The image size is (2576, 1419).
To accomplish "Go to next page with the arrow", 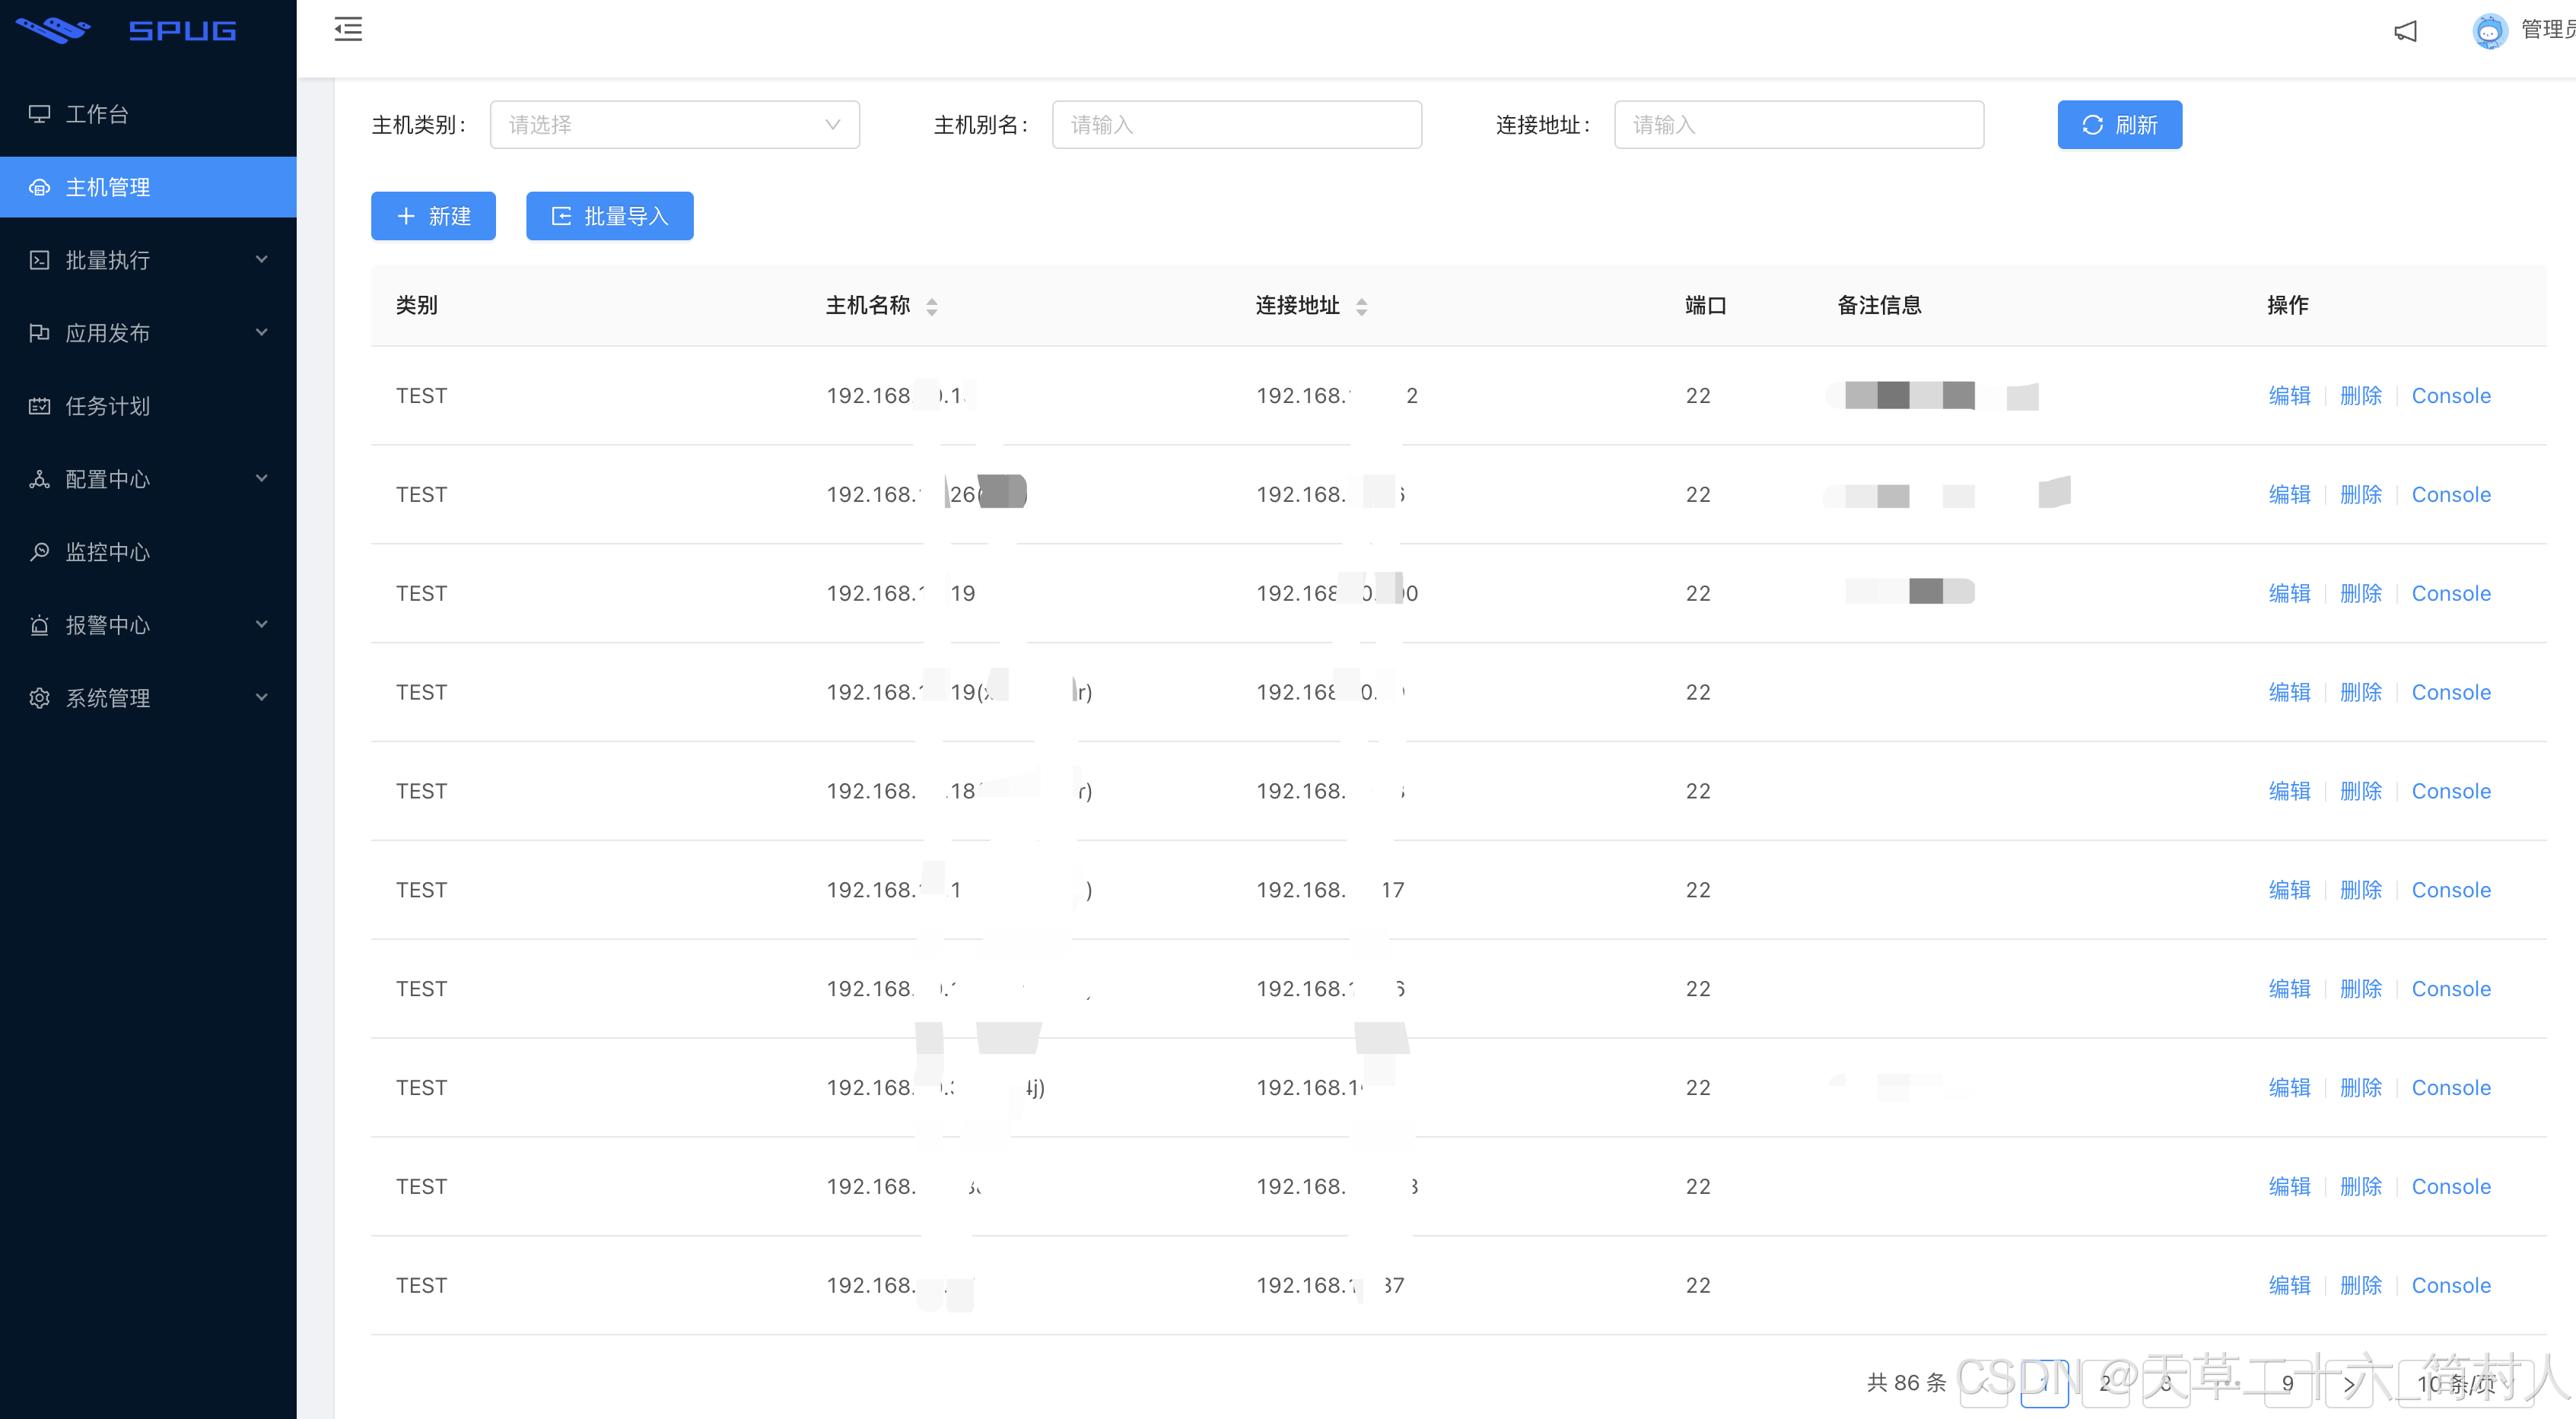I will [2349, 1384].
